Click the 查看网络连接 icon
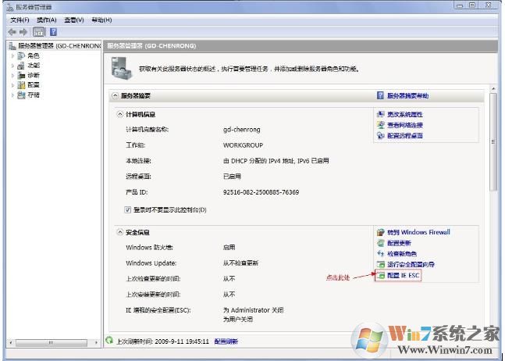This screenshot has height=361, width=505. pos(381,125)
